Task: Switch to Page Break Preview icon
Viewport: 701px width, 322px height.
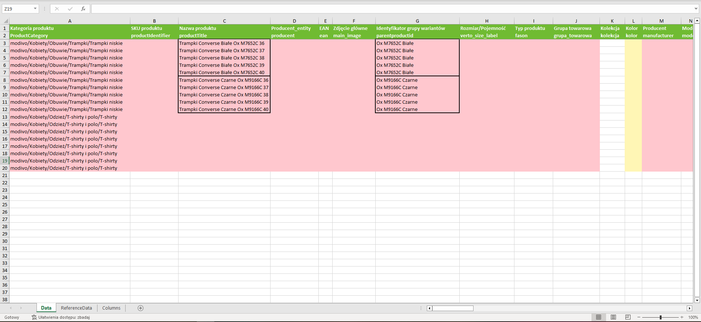Action: point(628,317)
